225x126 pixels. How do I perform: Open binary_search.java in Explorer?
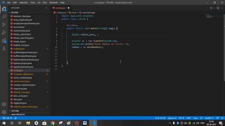tap(29, 34)
